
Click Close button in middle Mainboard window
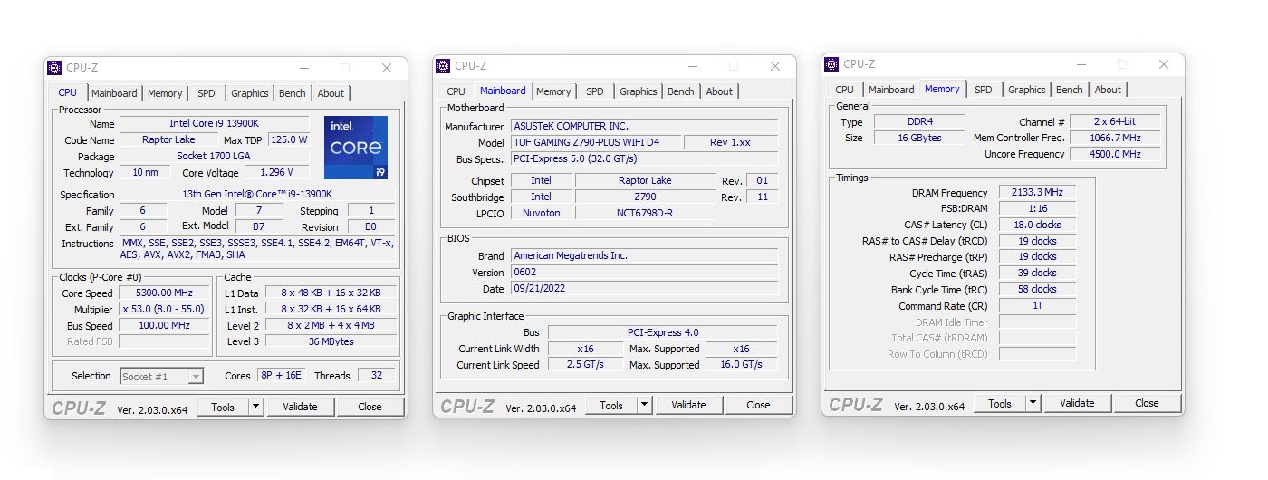tap(758, 405)
